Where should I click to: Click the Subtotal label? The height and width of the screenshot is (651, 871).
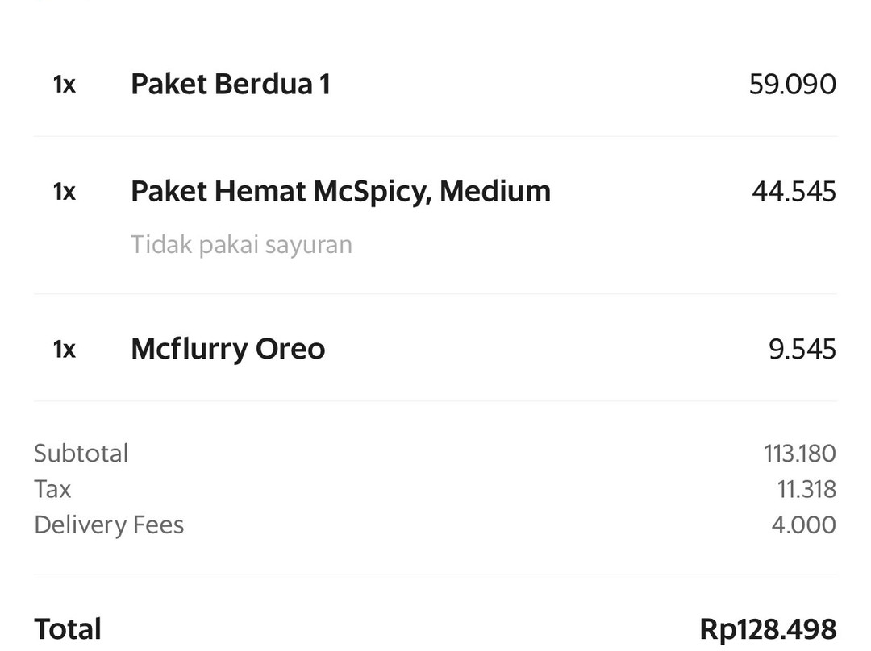tap(81, 454)
